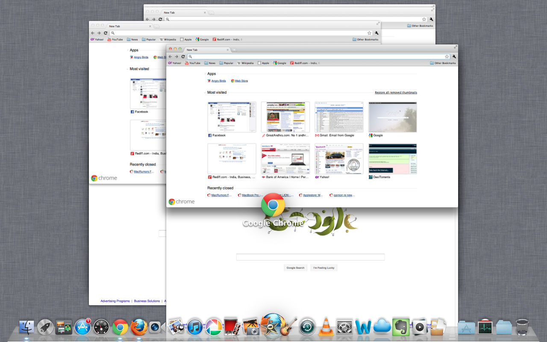Select New Tab tab in rear window
The width and height of the screenshot is (547, 342).
[184, 13]
